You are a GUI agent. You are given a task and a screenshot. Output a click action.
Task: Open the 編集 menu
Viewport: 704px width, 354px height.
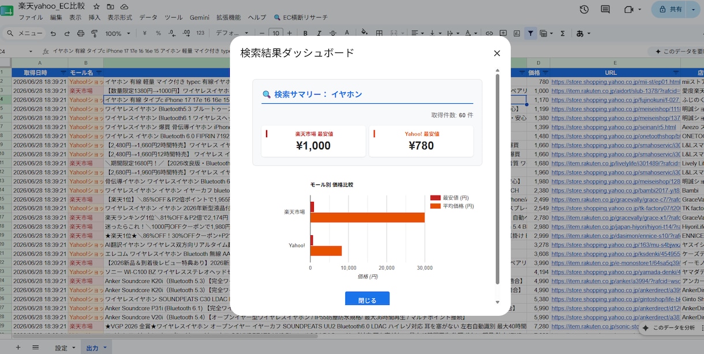(56, 17)
